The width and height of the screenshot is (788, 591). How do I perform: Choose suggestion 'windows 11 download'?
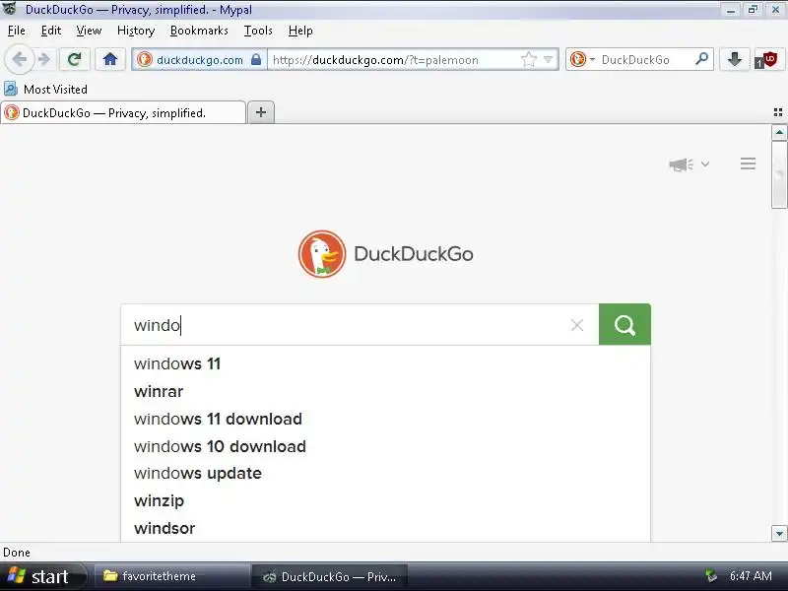click(385, 420)
